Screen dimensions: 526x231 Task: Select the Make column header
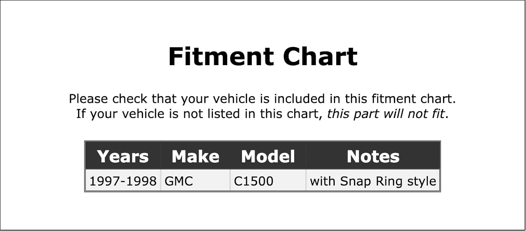tap(195, 156)
